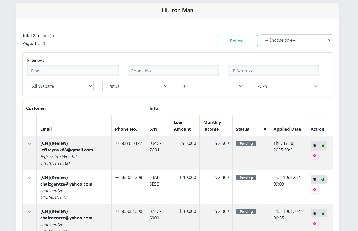
Task: Open the All Website dropdown
Action: [60, 86]
